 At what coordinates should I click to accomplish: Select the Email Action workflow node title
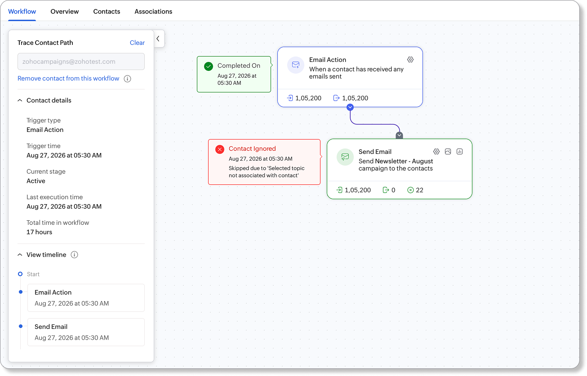[328, 60]
